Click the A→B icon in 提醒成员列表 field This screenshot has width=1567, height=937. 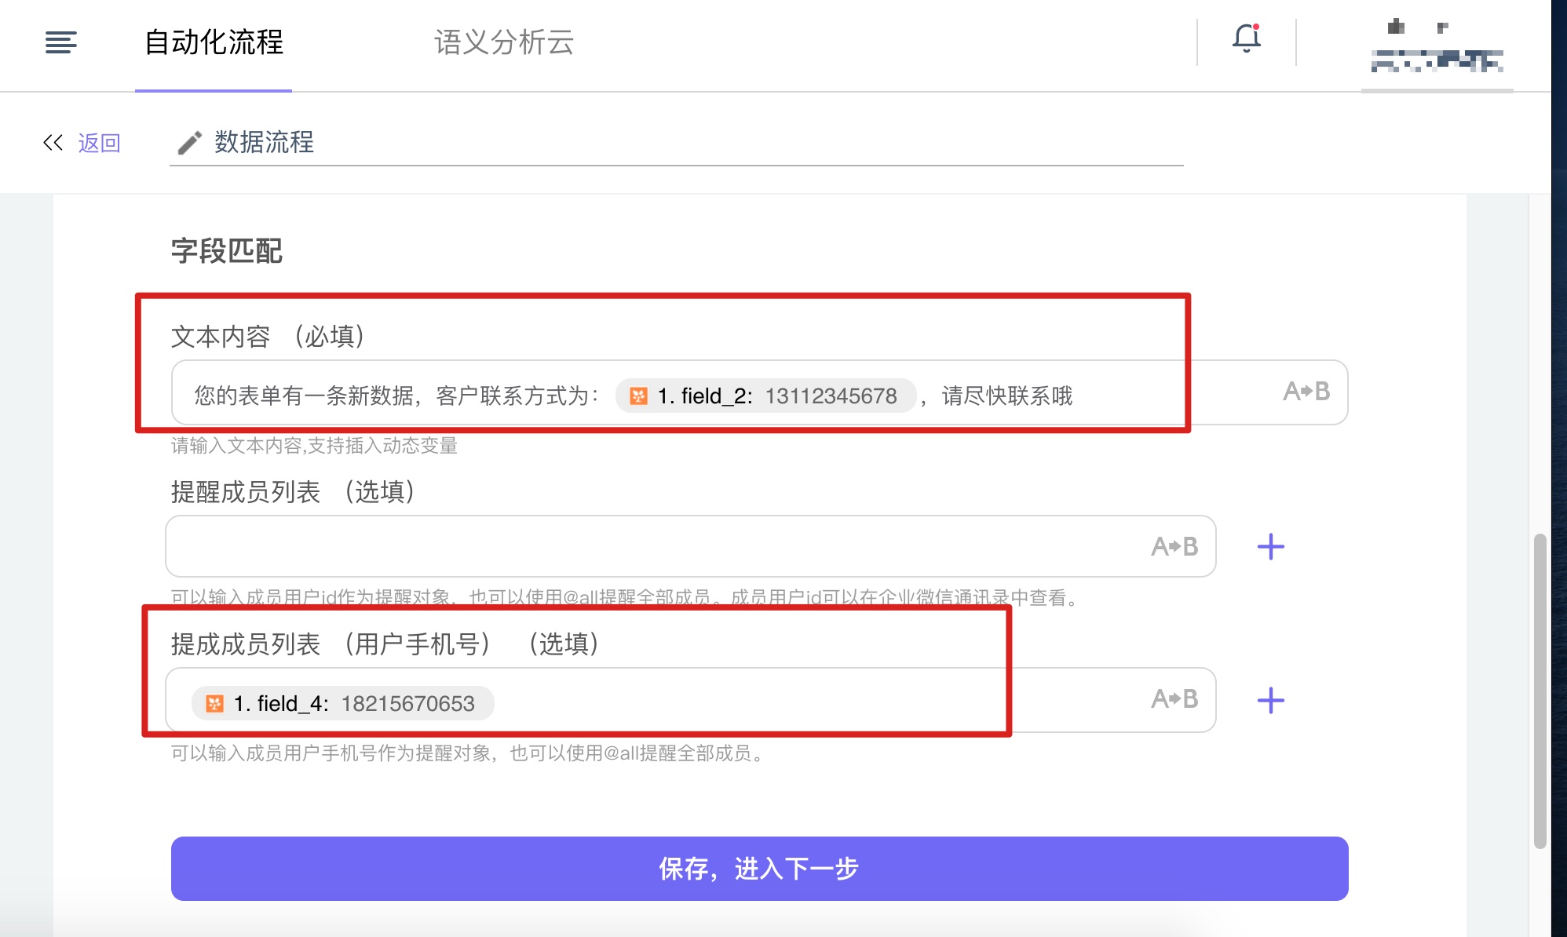(x=1174, y=546)
